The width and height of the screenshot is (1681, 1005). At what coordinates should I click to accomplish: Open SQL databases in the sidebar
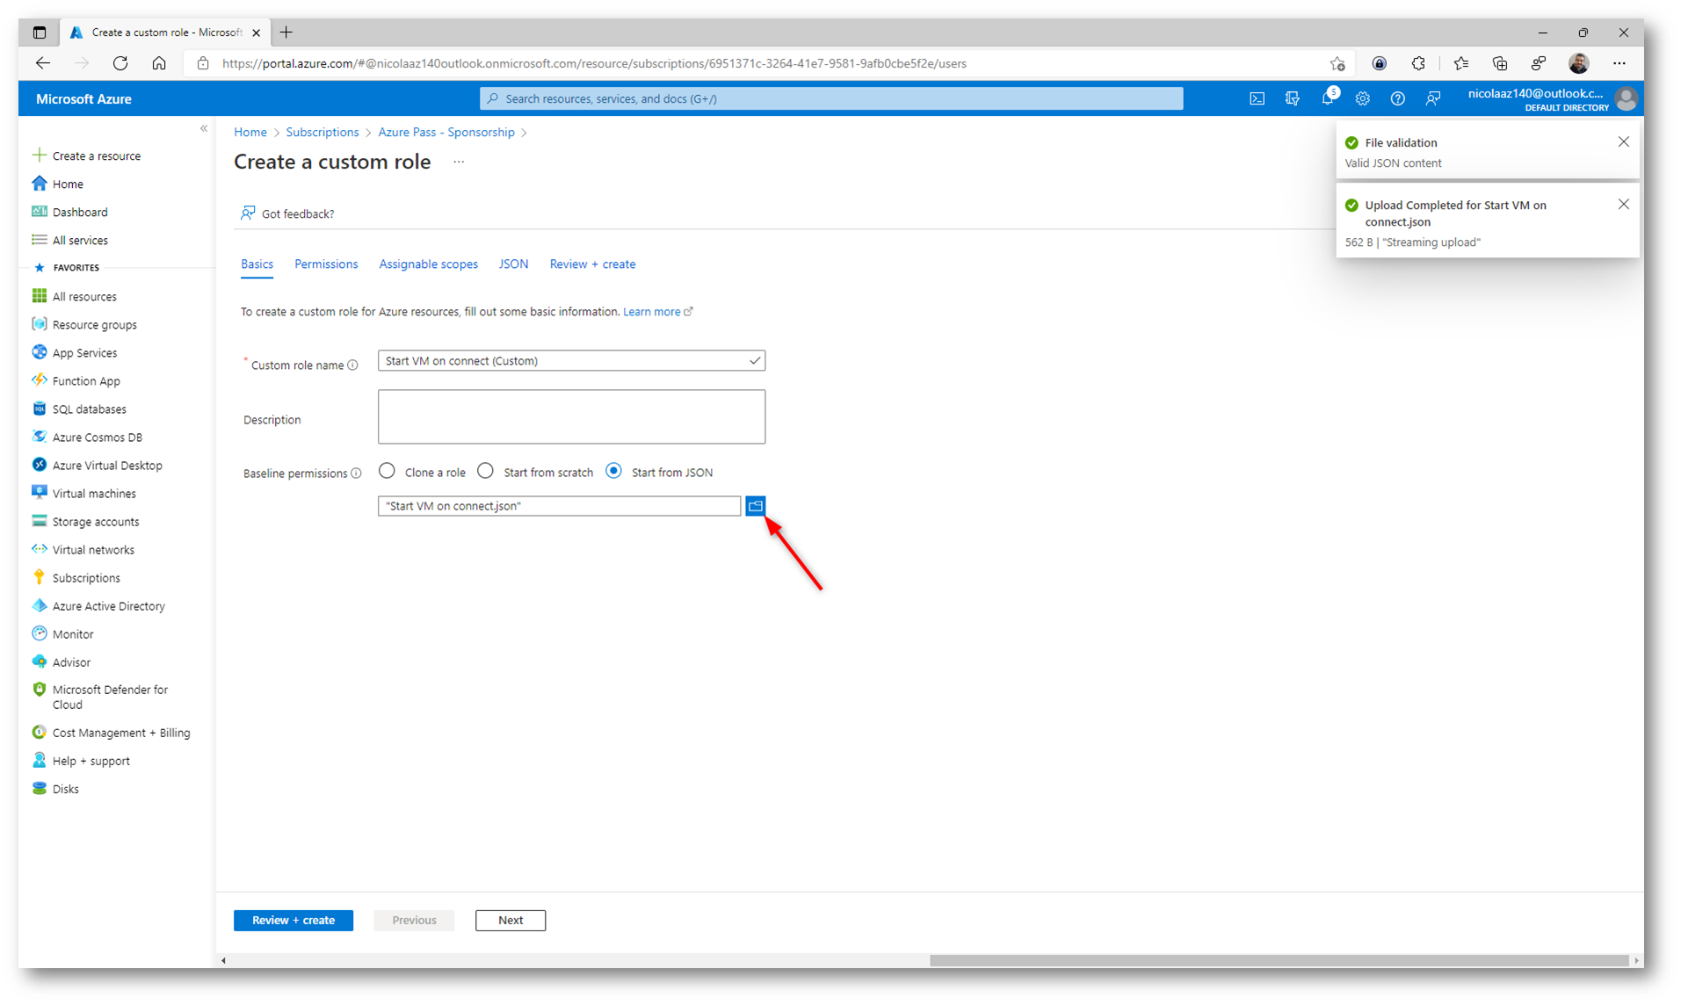point(89,409)
